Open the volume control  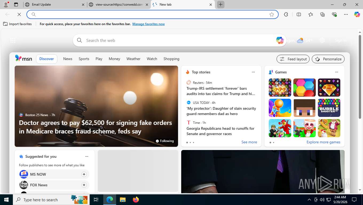tap(322, 200)
